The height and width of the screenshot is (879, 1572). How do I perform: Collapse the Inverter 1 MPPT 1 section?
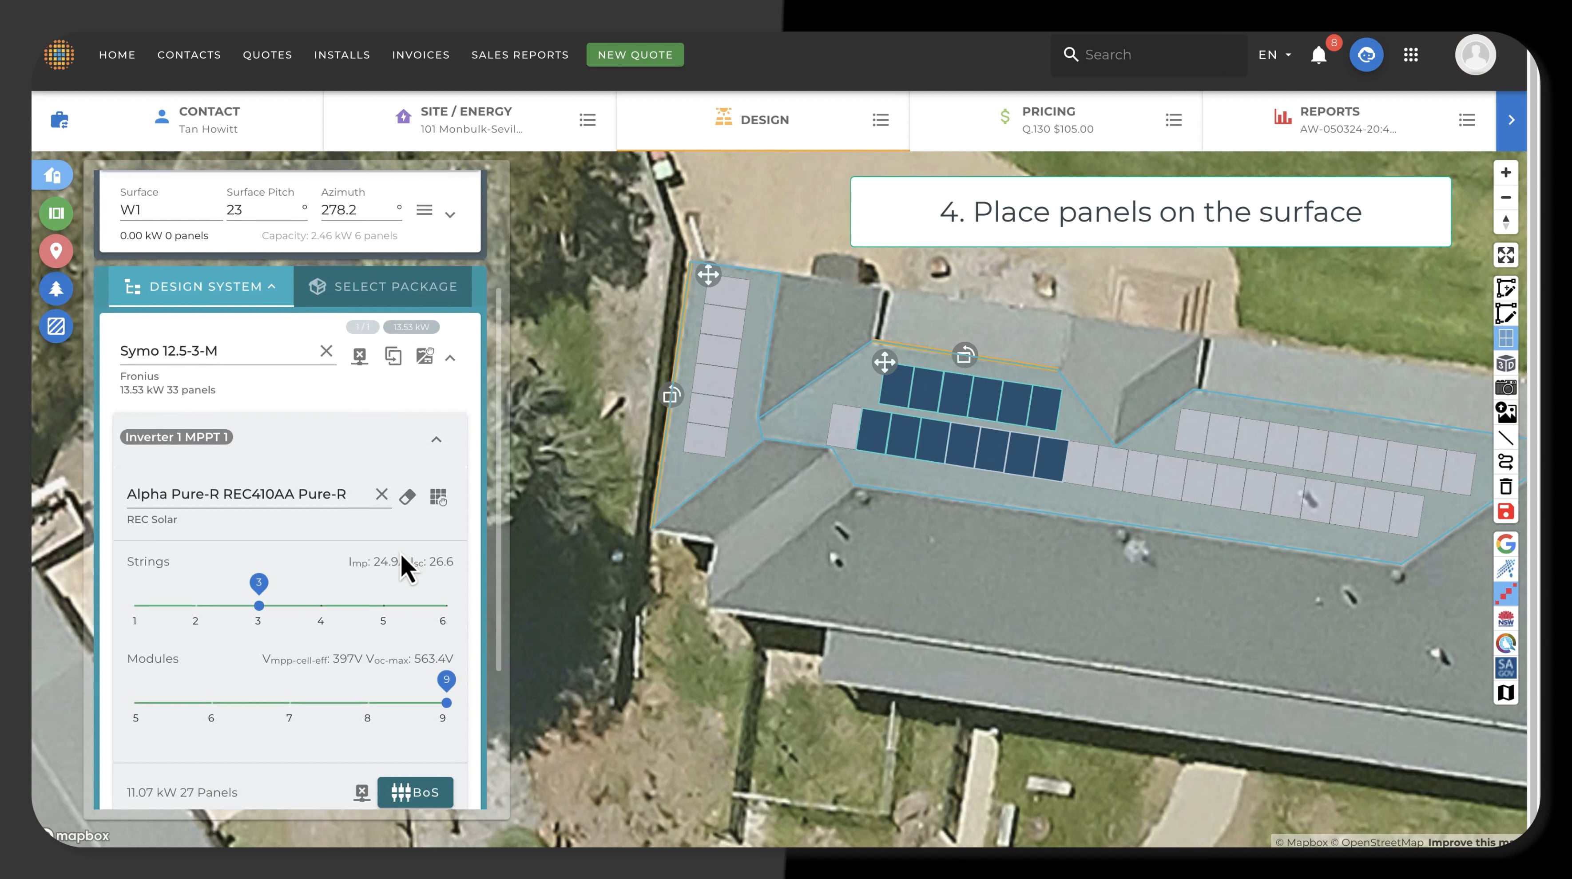(436, 439)
